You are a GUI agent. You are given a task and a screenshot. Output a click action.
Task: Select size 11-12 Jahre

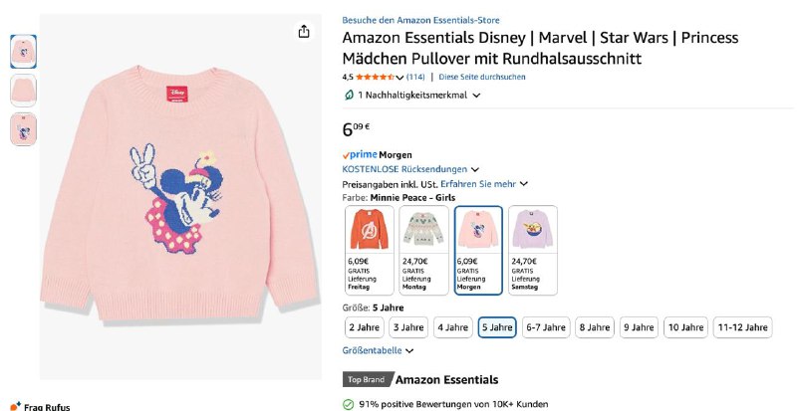tap(742, 326)
